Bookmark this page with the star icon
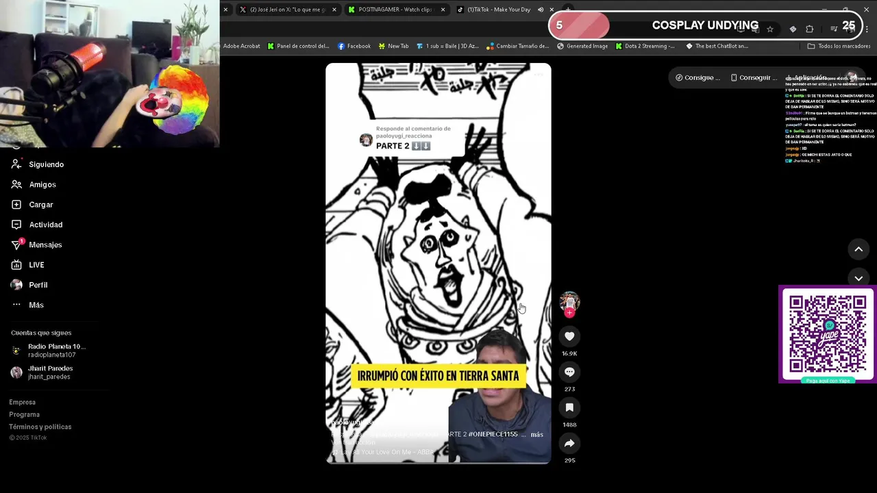877x493 pixels. (770, 29)
